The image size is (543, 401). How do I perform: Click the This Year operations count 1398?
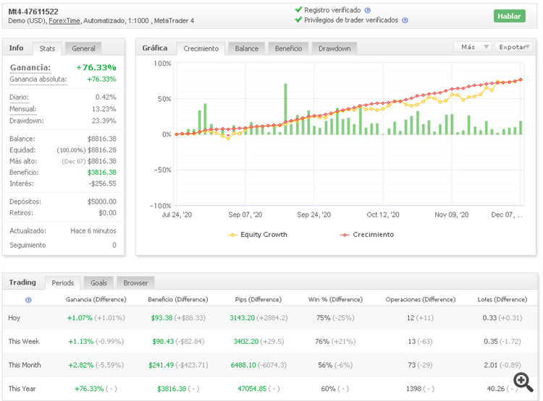coord(413,389)
